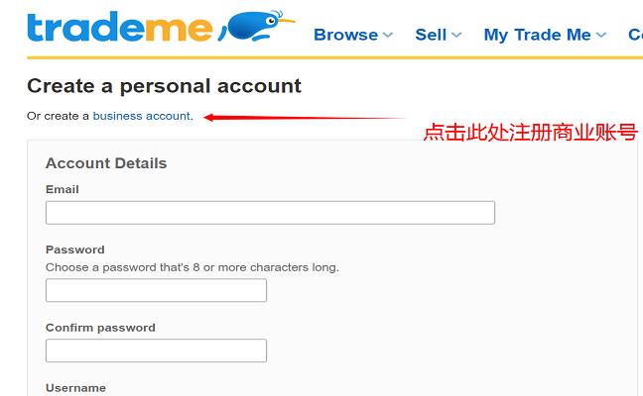Follow the business account link
Screen dimensions: 643x396
point(141,116)
